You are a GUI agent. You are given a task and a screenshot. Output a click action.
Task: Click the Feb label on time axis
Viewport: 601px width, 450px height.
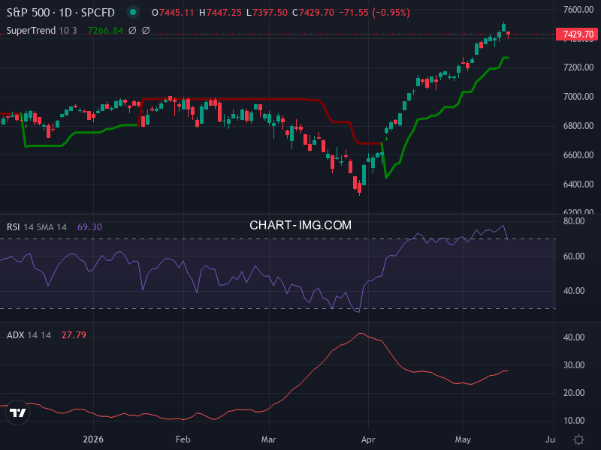click(x=183, y=439)
